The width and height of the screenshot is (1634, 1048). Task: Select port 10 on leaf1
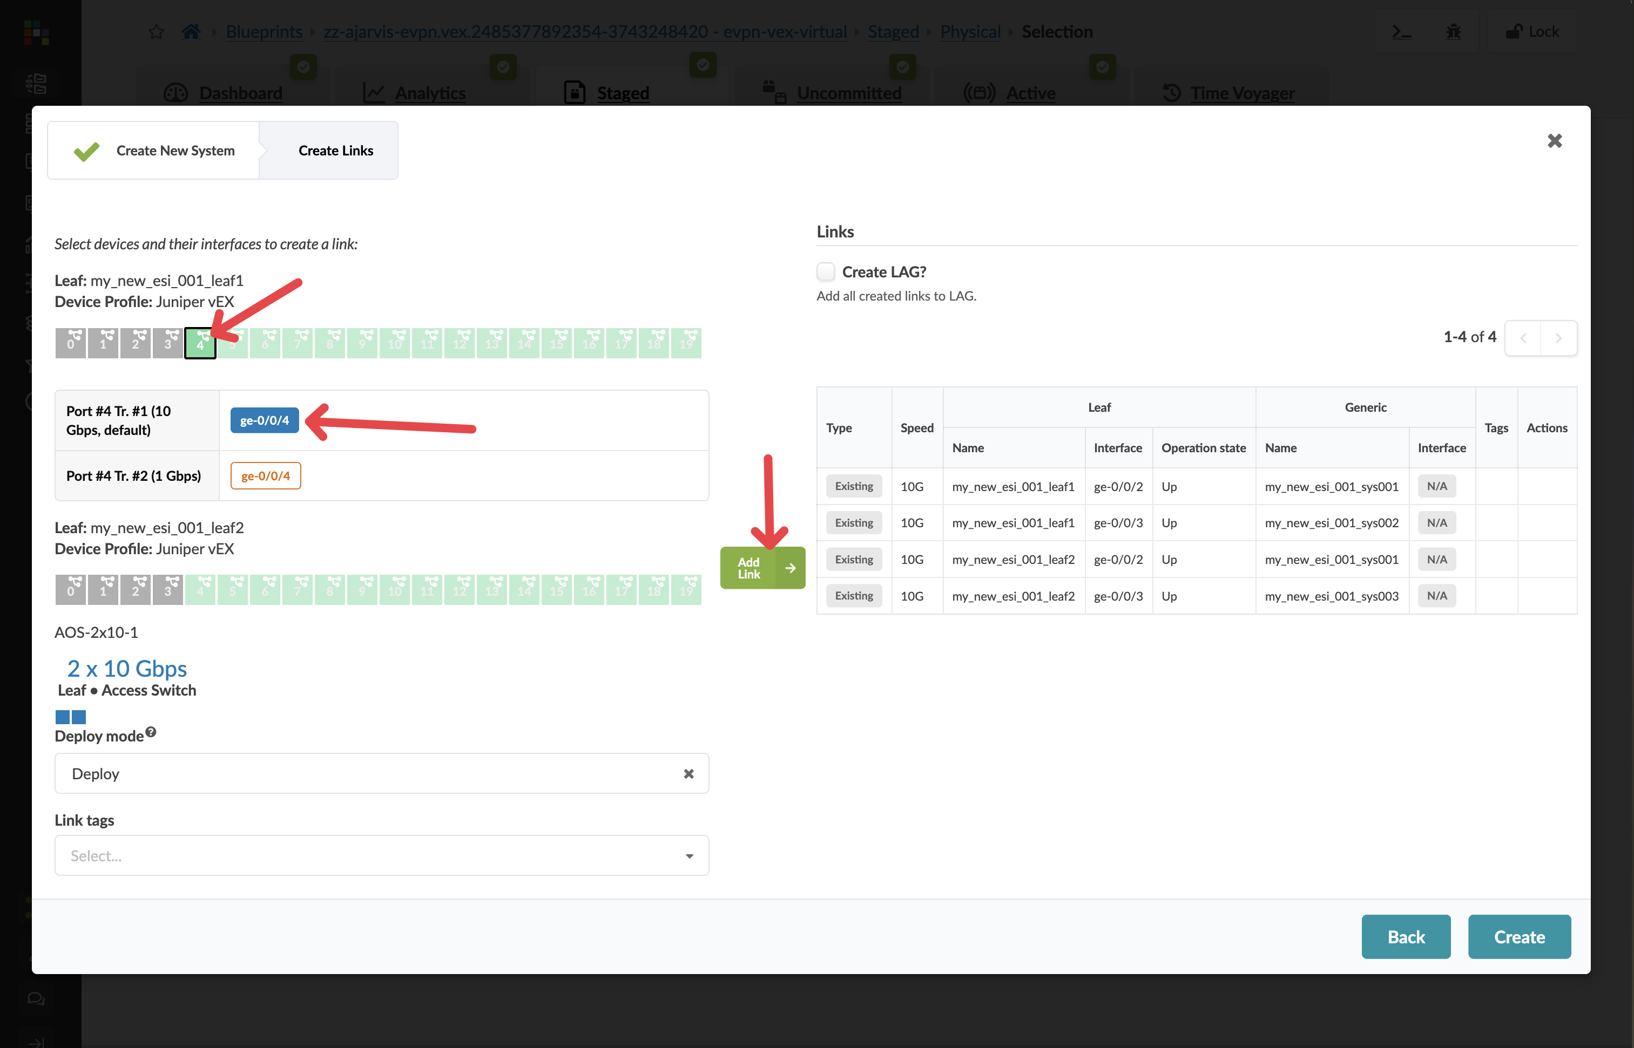(395, 343)
